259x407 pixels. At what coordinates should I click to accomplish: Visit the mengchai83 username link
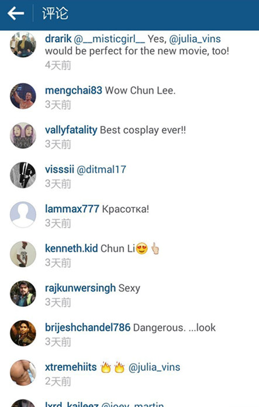pos(74,91)
